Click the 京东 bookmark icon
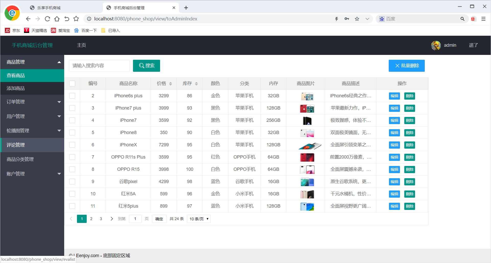This screenshot has width=491, height=263. [7, 30]
